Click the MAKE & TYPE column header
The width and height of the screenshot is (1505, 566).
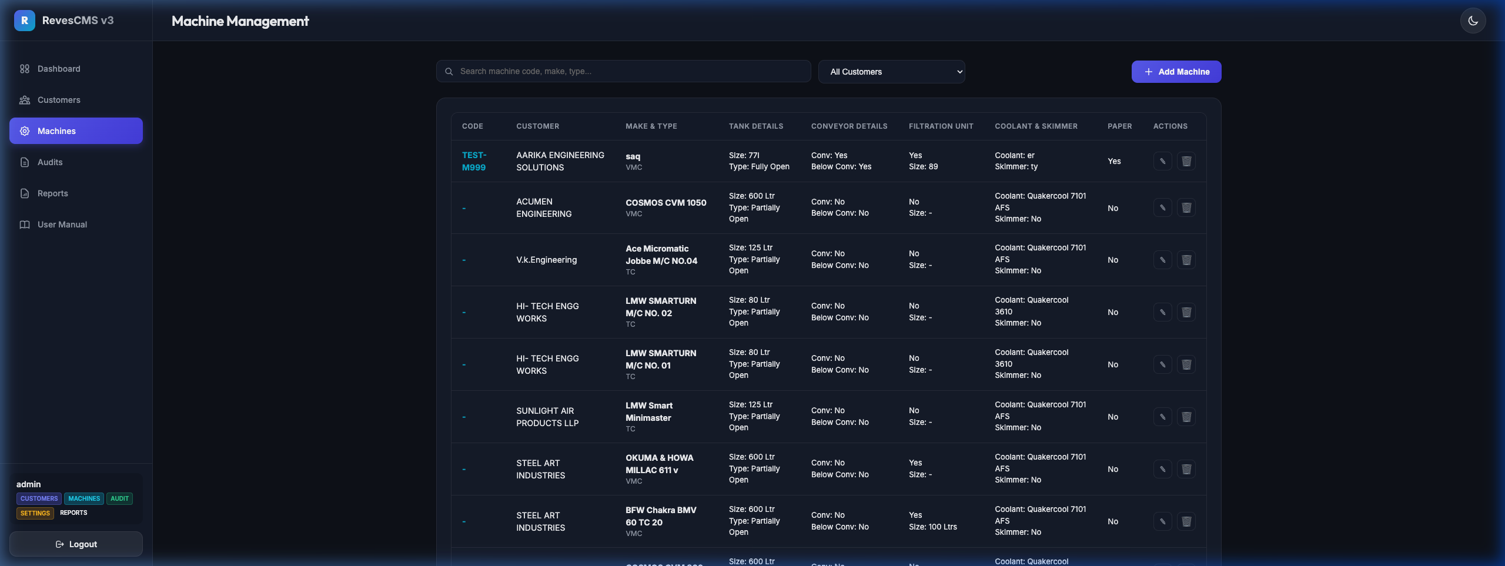point(651,126)
